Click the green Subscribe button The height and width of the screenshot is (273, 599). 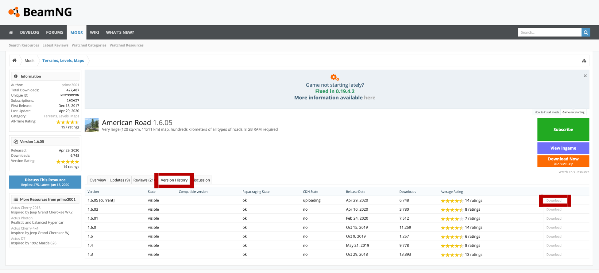pyautogui.click(x=563, y=129)
